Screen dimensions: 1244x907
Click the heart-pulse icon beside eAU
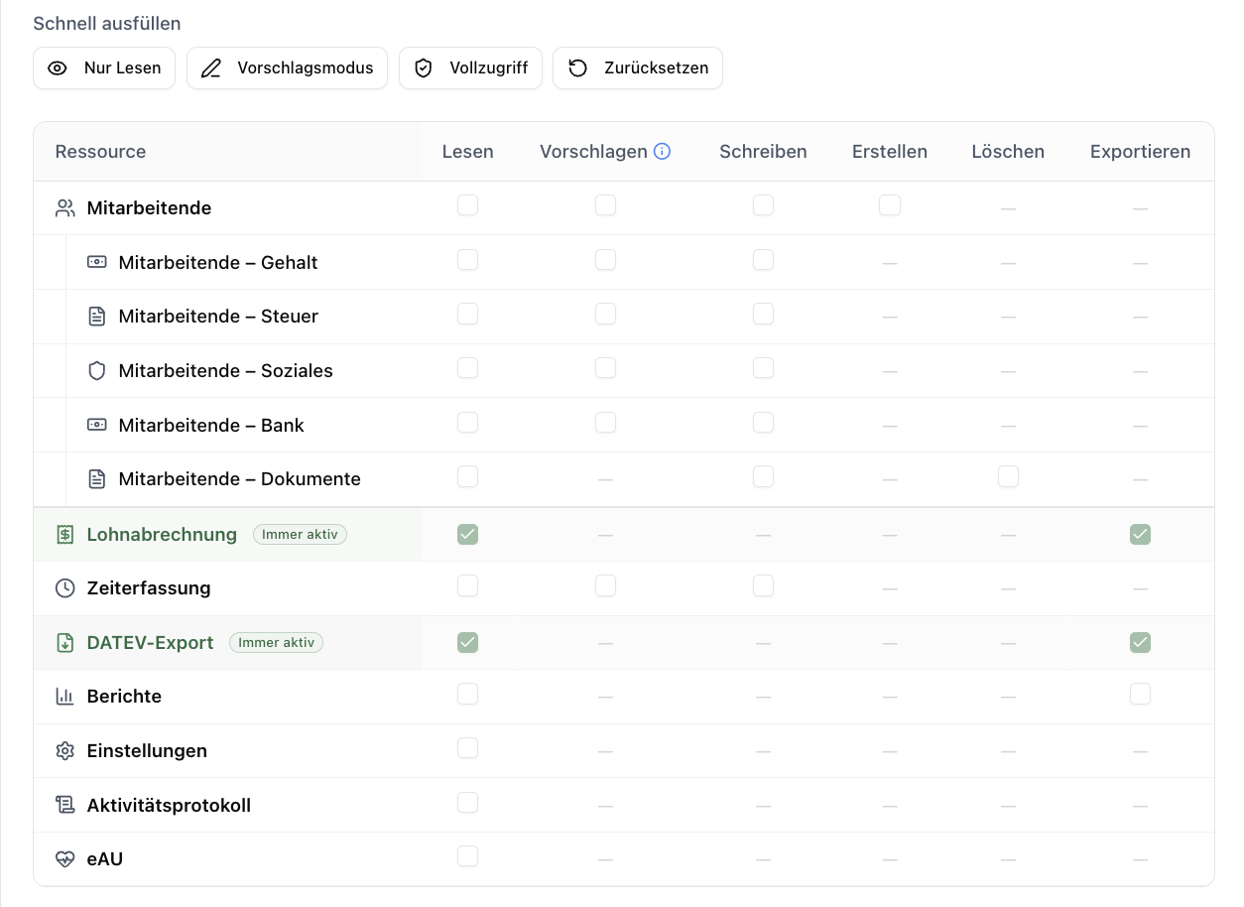tap(65, 859)
